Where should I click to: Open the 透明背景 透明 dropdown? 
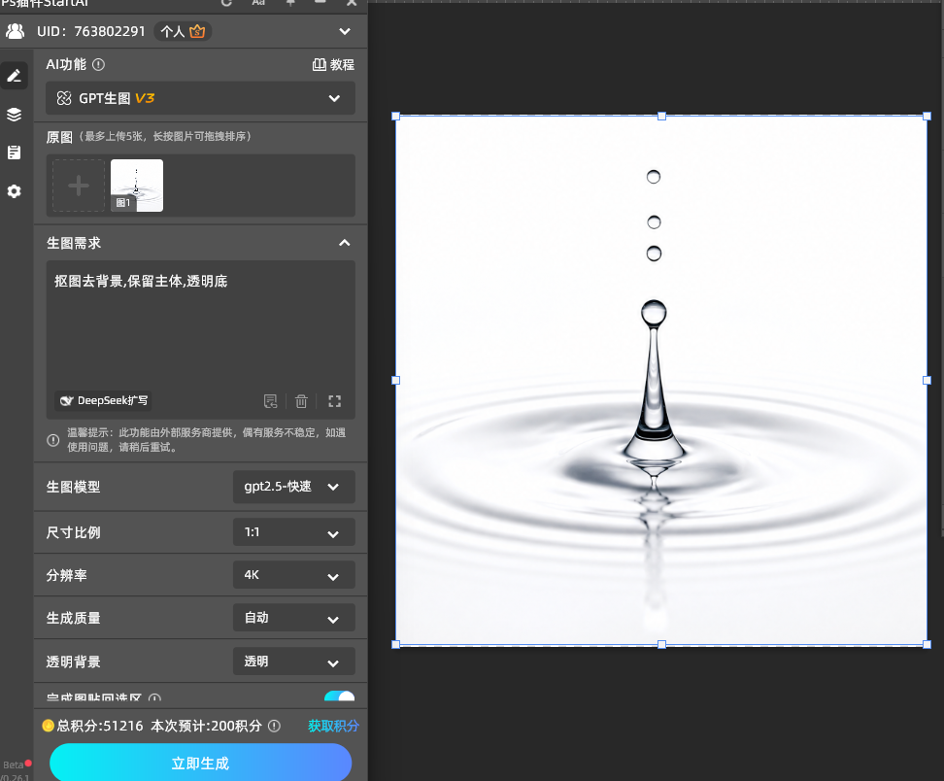pos(294,662)
